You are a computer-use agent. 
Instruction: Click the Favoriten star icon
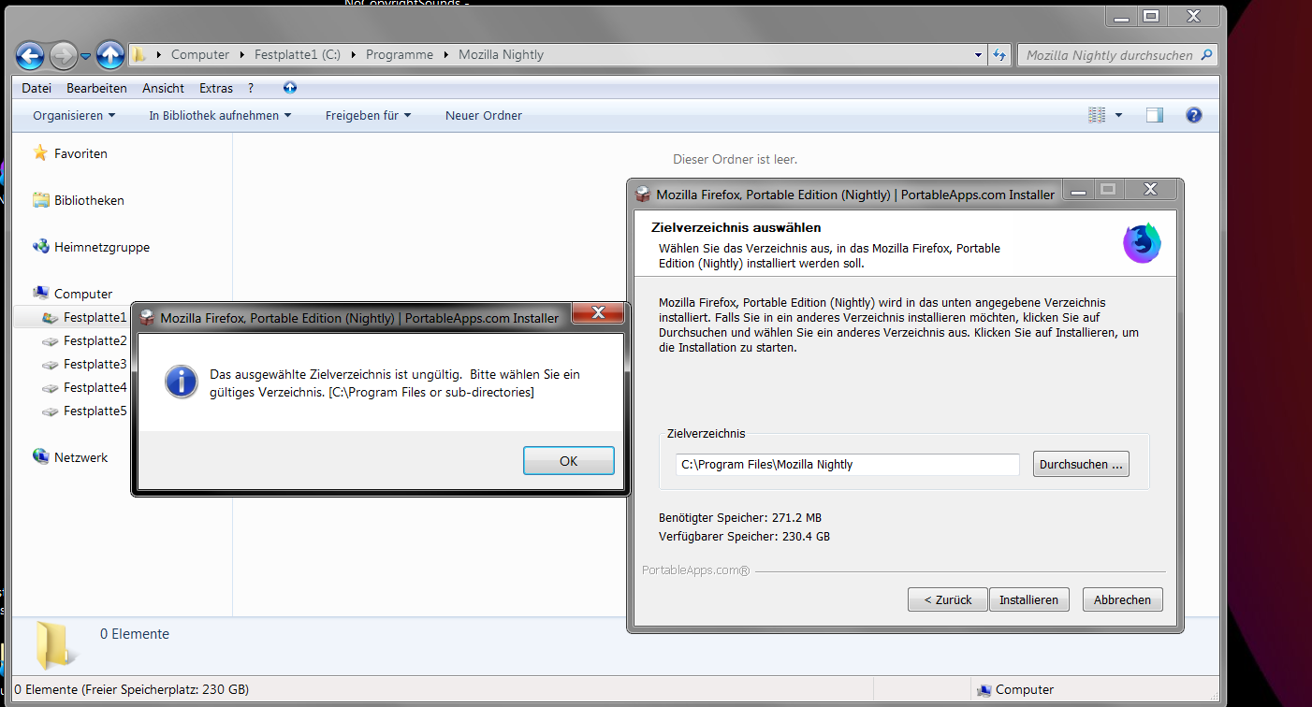(40, 152)
